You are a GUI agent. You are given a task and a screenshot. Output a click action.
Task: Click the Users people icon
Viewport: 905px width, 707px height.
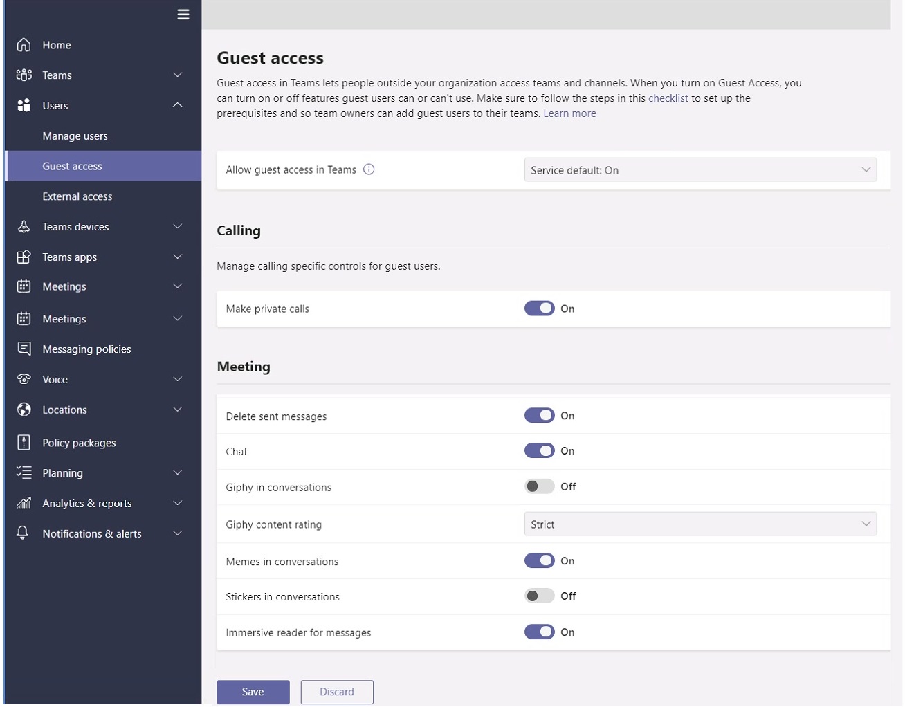click(x=24, y=105)
